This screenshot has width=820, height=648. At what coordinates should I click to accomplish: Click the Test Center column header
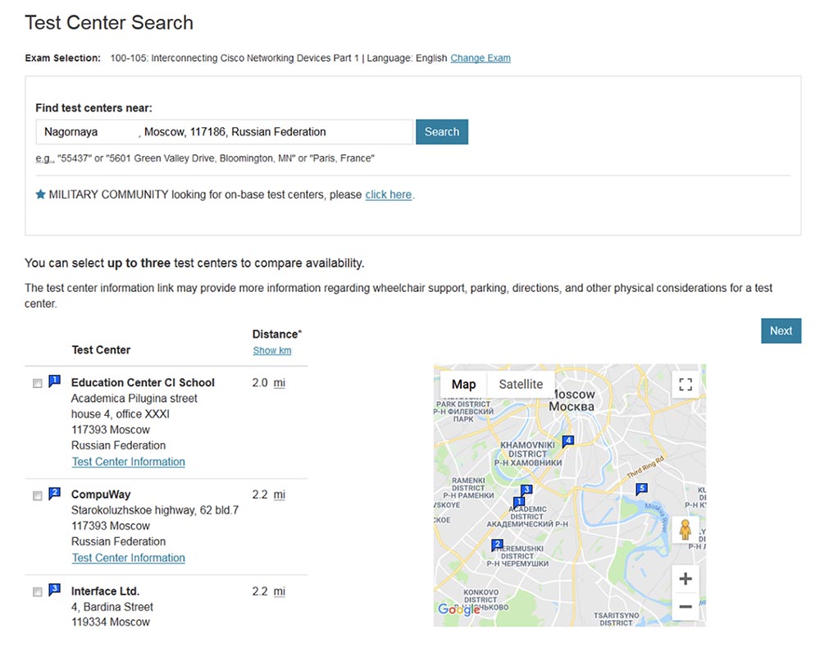tap(101, 350)
